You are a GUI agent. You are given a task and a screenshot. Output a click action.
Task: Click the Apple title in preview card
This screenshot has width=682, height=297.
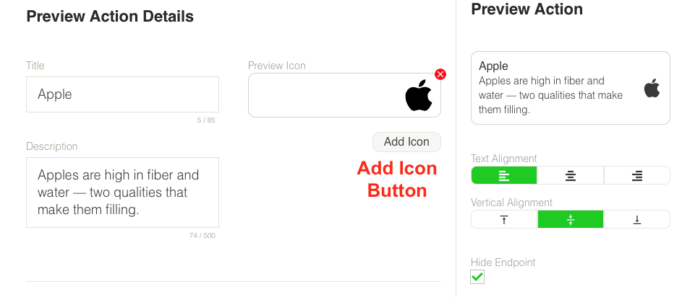tap(494, 66)
